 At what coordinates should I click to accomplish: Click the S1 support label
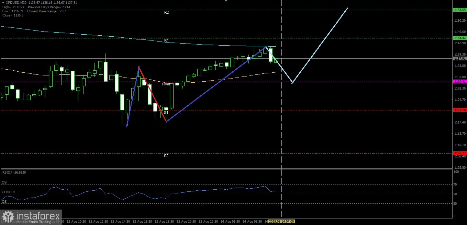click(166, 113)
